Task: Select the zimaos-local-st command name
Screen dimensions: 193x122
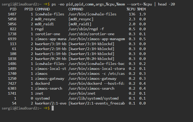Action: (51, 69)
